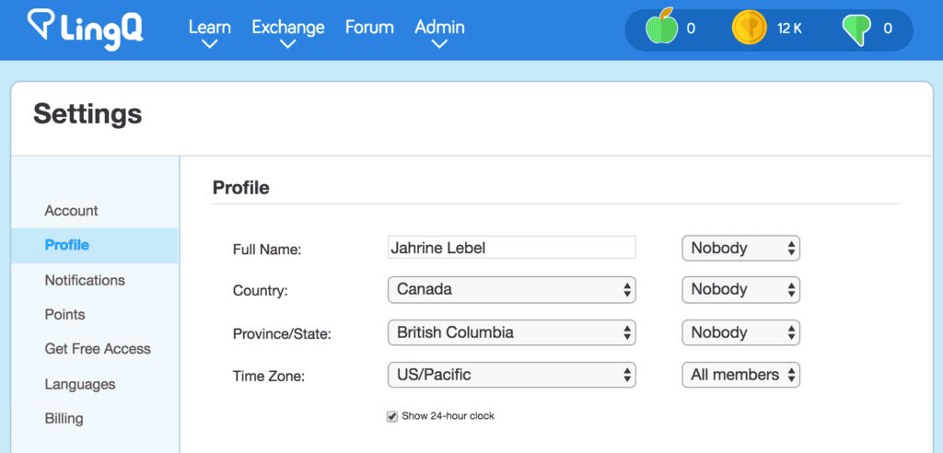Open the Billing settings section

pos(64,418)
